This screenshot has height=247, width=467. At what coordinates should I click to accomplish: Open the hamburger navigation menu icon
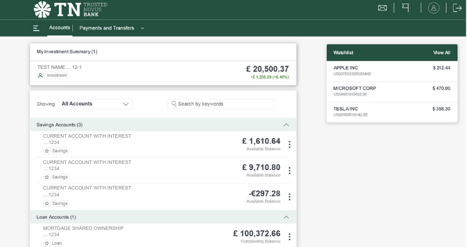pos(36,28)
